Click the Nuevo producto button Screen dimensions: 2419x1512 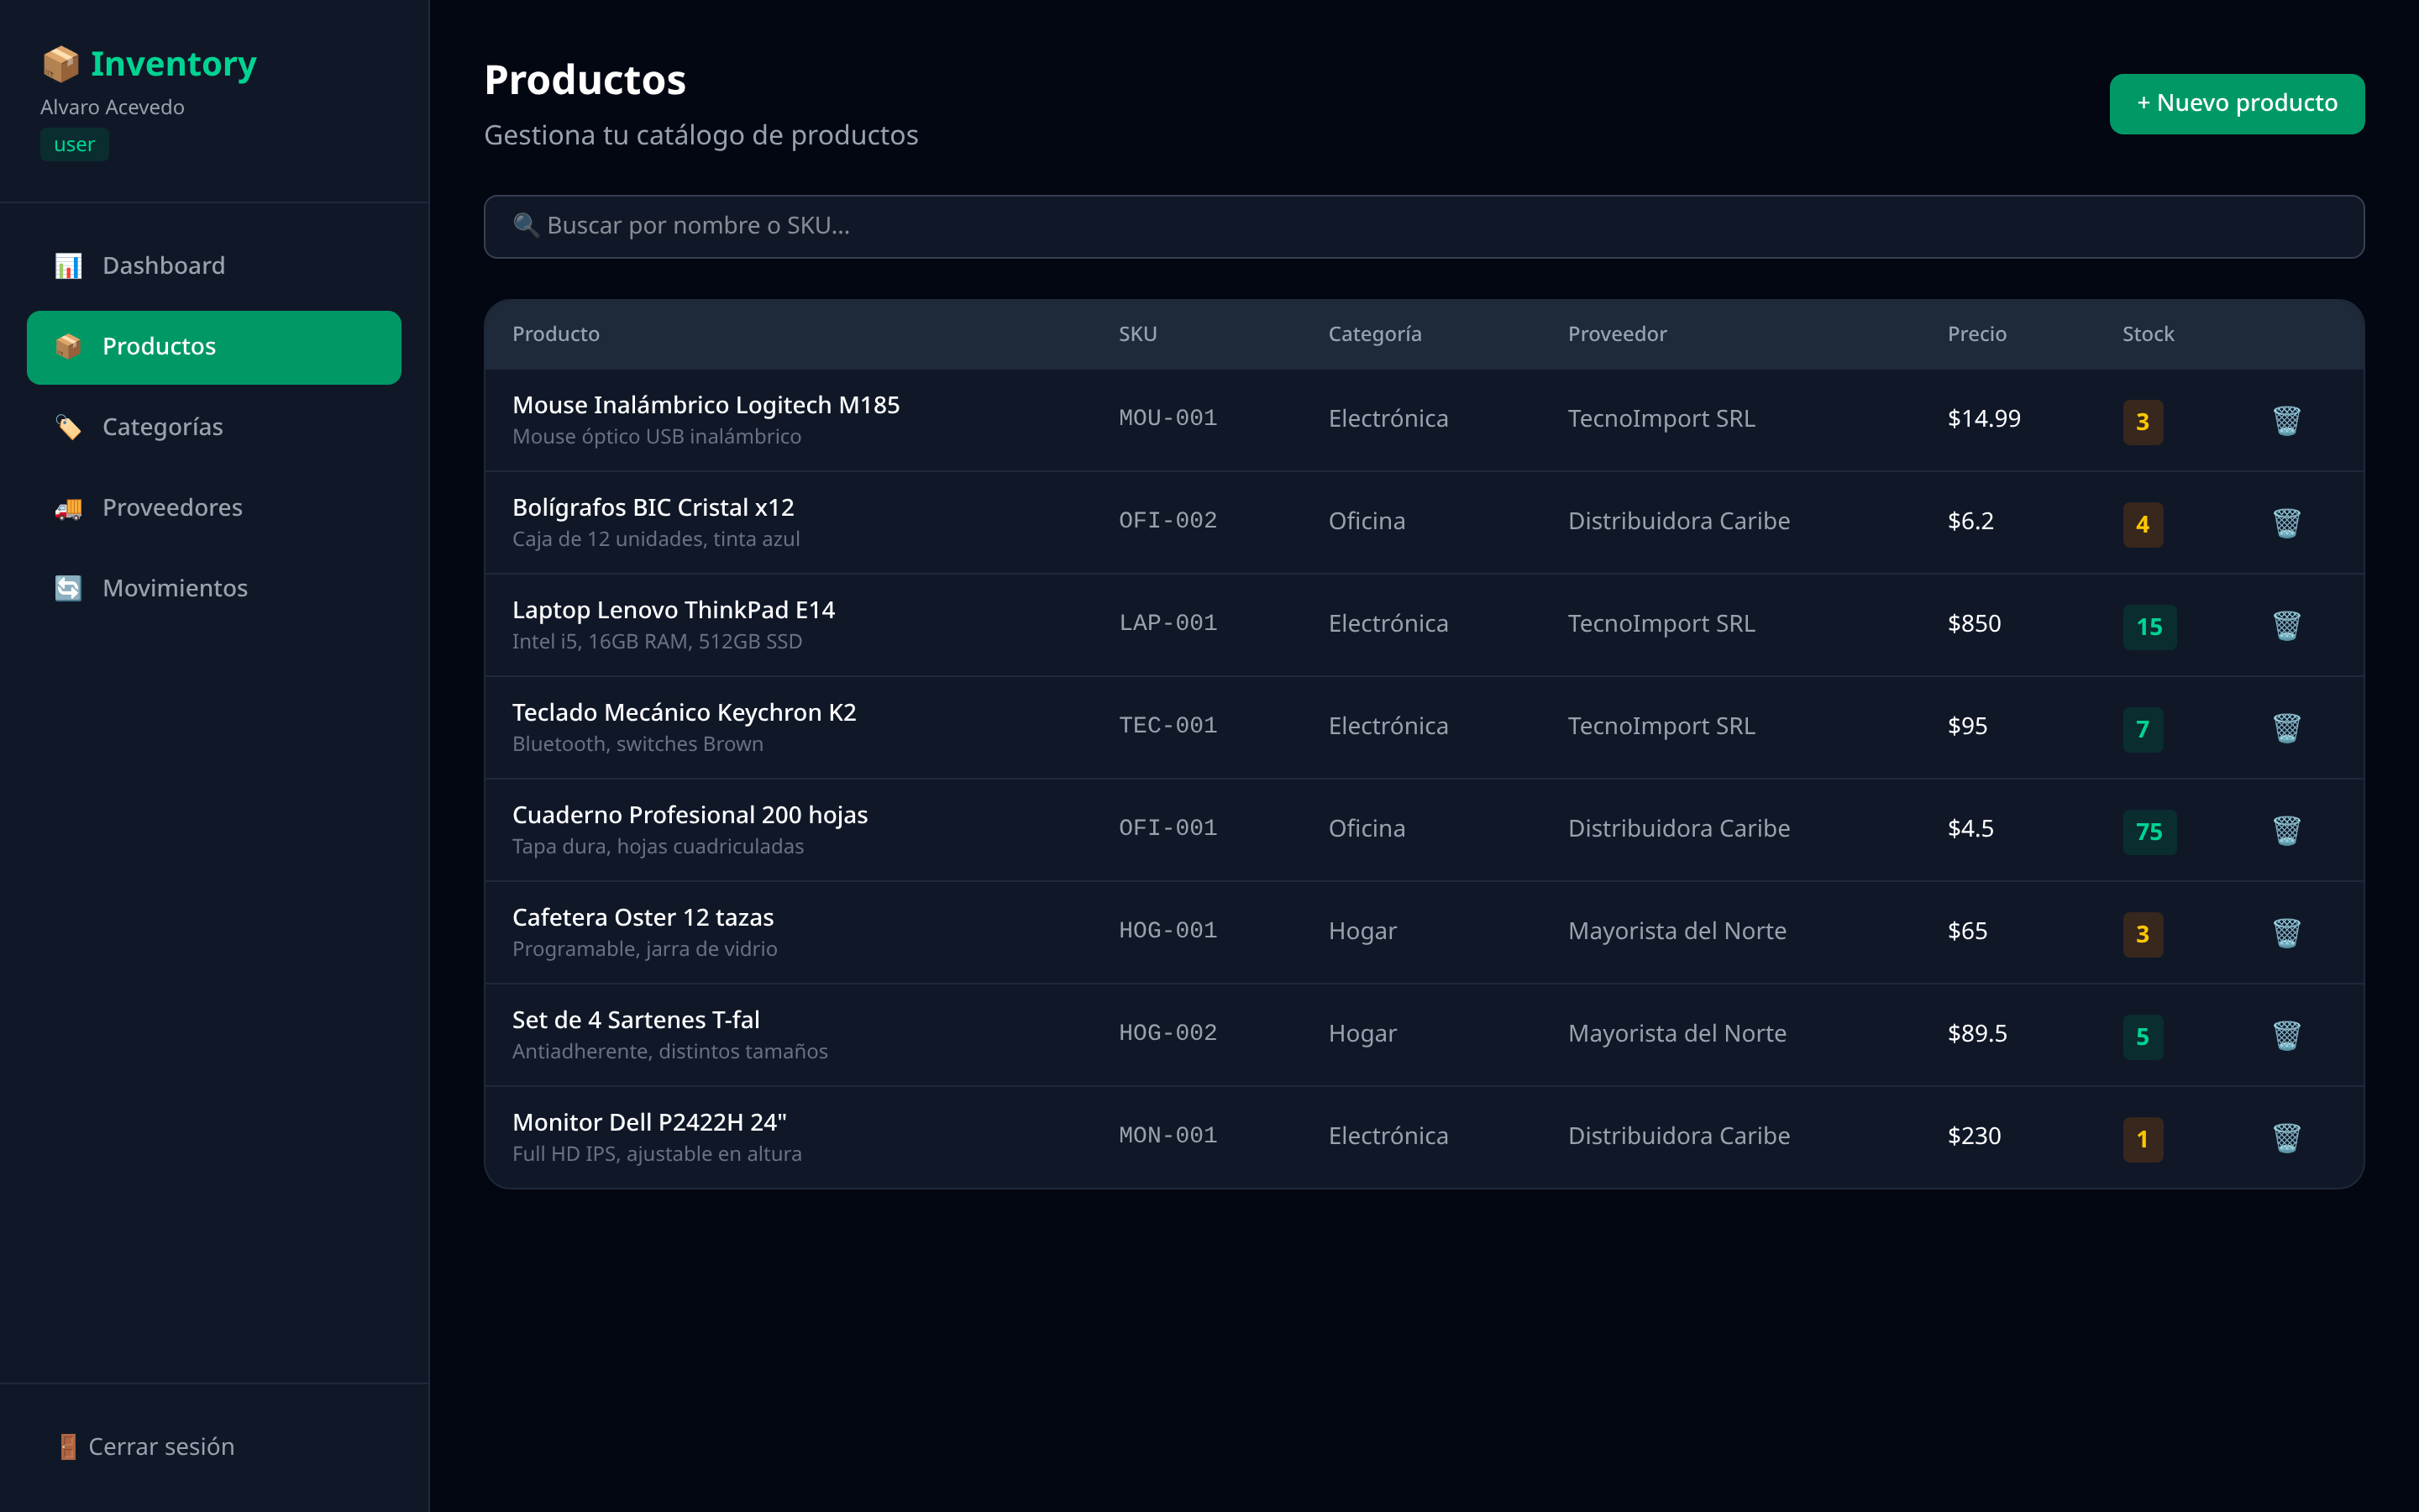coord(2237,103)
